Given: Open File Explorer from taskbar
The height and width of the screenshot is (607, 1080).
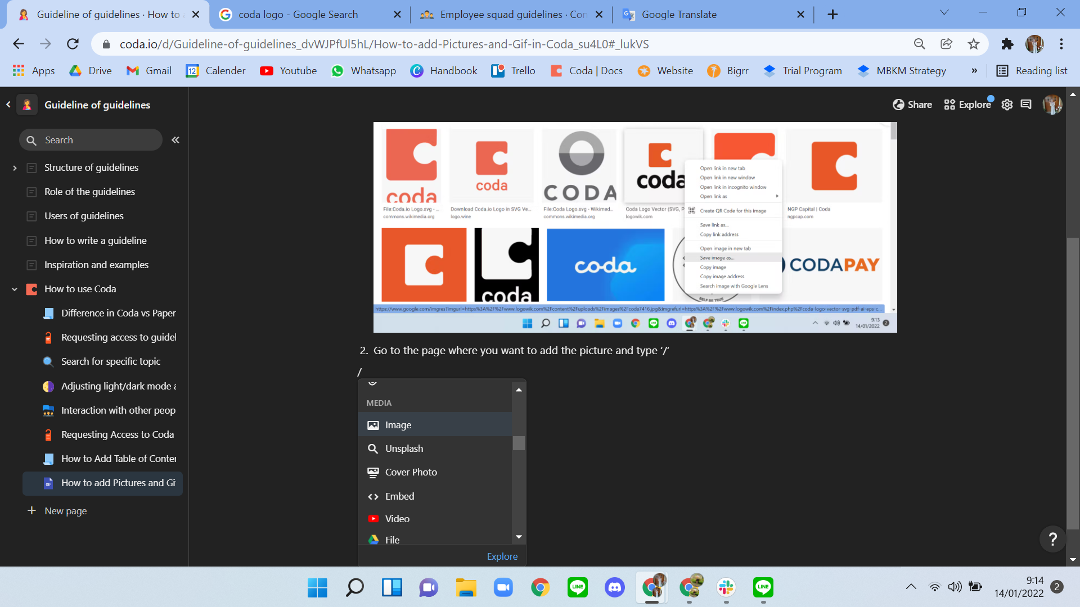Looking at the screenshot, I should pos(466,588).
